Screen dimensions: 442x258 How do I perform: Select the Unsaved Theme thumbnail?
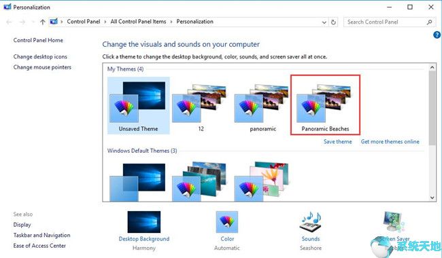pos(138,105)
